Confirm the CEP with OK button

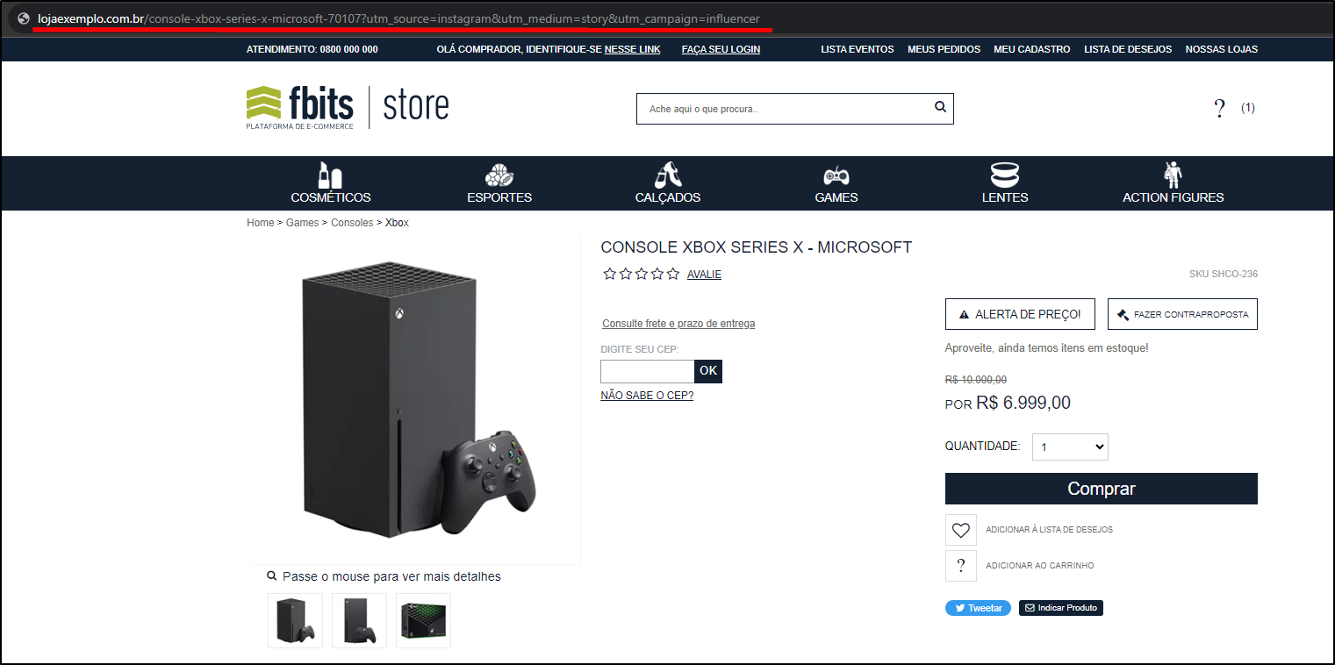coord(708,371)
